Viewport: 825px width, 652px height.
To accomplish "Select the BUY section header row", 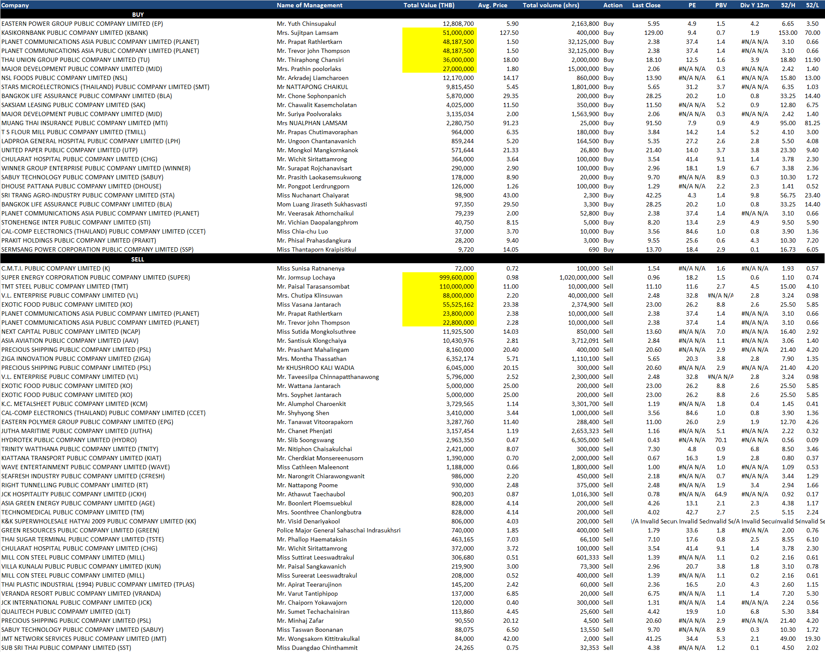I will point(138,15).
